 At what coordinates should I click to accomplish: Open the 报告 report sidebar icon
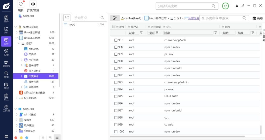pos(6,97)
